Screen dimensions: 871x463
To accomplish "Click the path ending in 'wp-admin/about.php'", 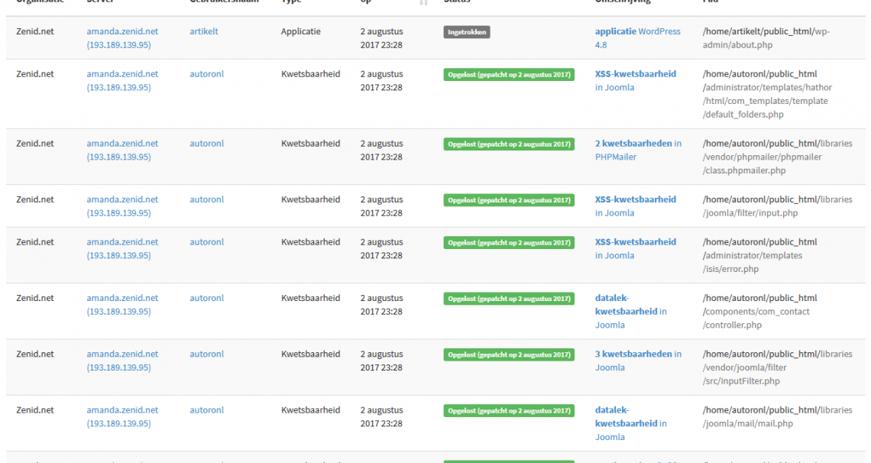I will tap(766, 38).
